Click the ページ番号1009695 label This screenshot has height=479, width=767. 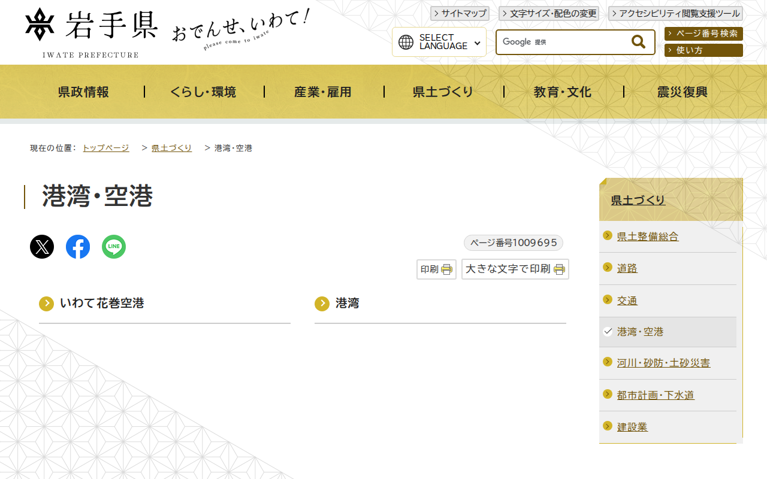coord(514,242)
